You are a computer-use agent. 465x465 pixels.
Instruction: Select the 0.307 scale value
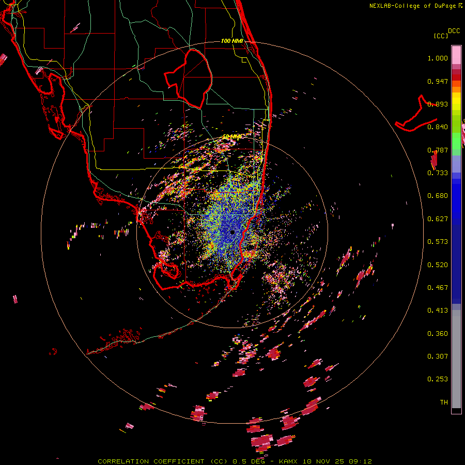click(438, 357)
